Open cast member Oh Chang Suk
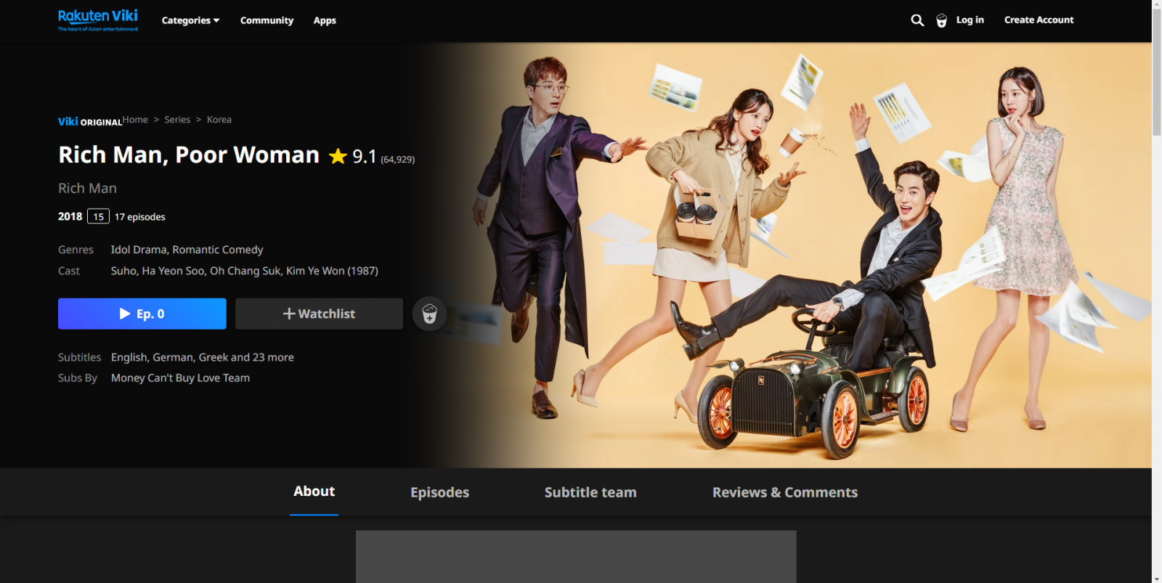Viewport: 1162px width, 583px height. (x=245, y=271)
